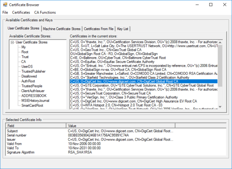232x169 pixels.
Task: Open the Key List tab
Action: (x=123, y=29)
